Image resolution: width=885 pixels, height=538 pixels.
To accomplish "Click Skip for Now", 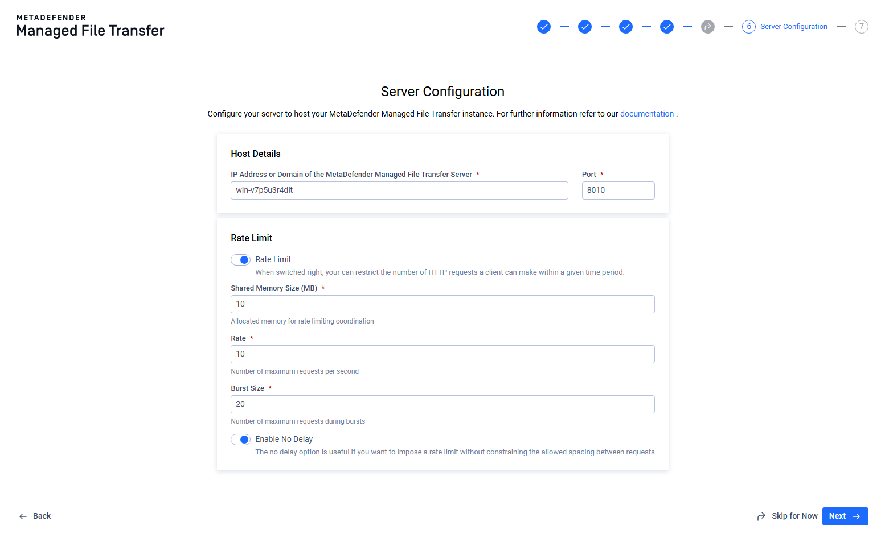I will tap(788, 516).
